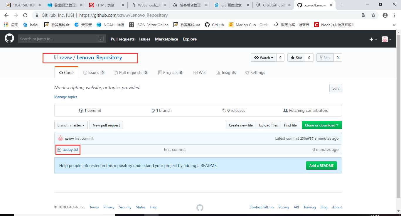Open Privacy footer link
Viewport: 401px width, 216px height.
109,207
